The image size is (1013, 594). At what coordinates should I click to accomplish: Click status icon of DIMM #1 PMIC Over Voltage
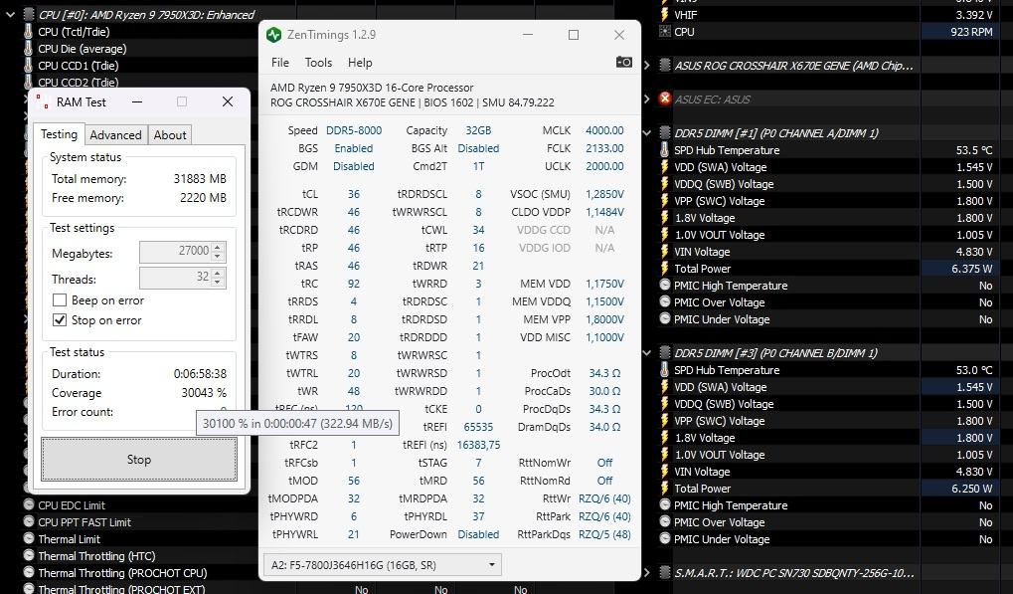pyautogui.click(x=665, y=301)
